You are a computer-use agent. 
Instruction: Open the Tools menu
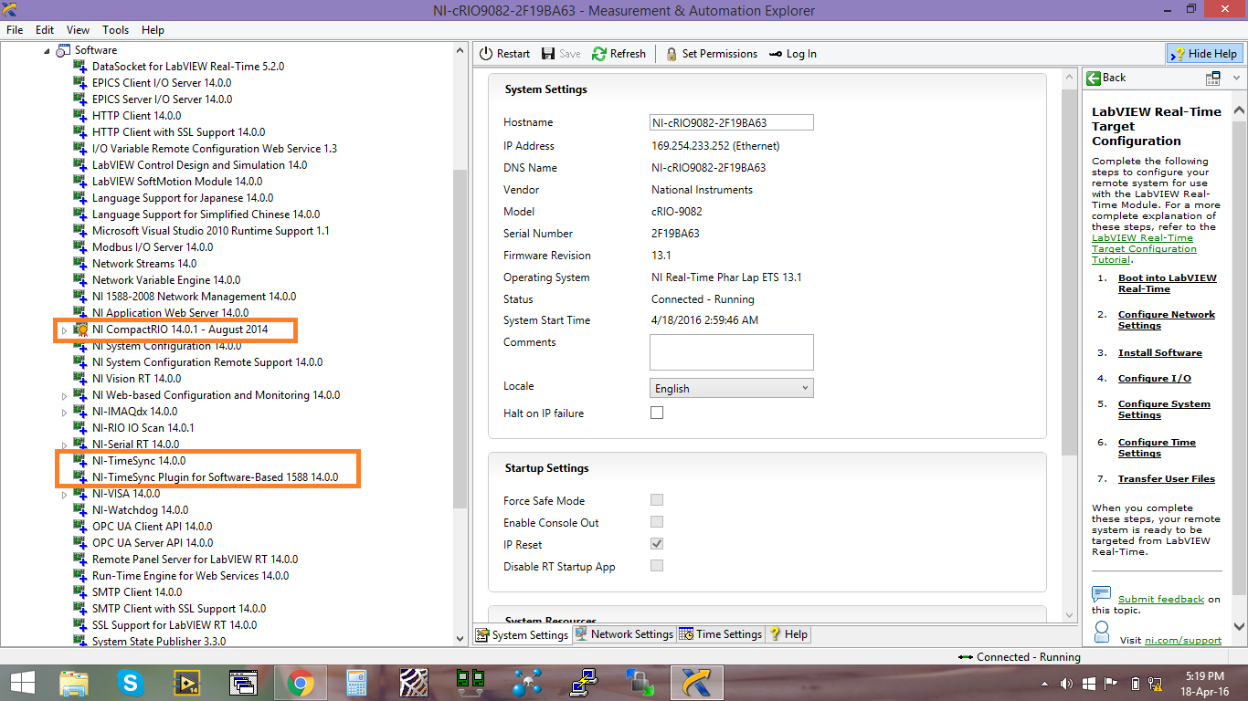[x=116, y=30]
